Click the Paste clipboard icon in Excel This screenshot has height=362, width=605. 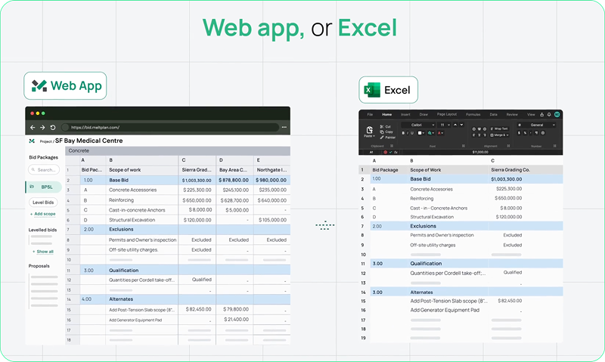(369, 130)
